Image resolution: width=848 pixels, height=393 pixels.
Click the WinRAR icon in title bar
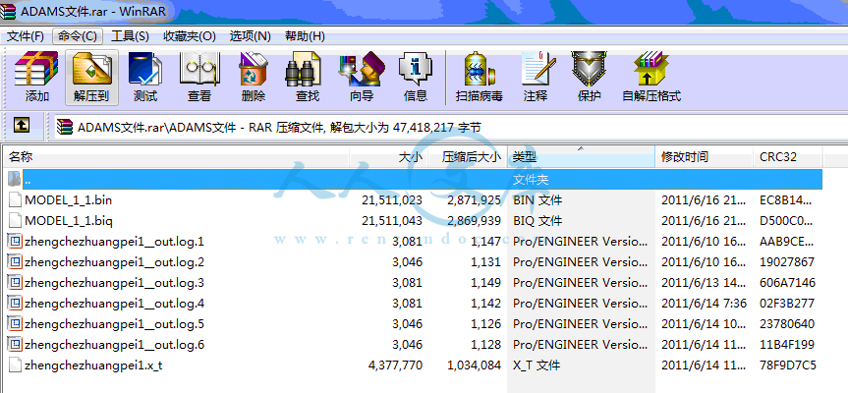[x=9, y=11]
